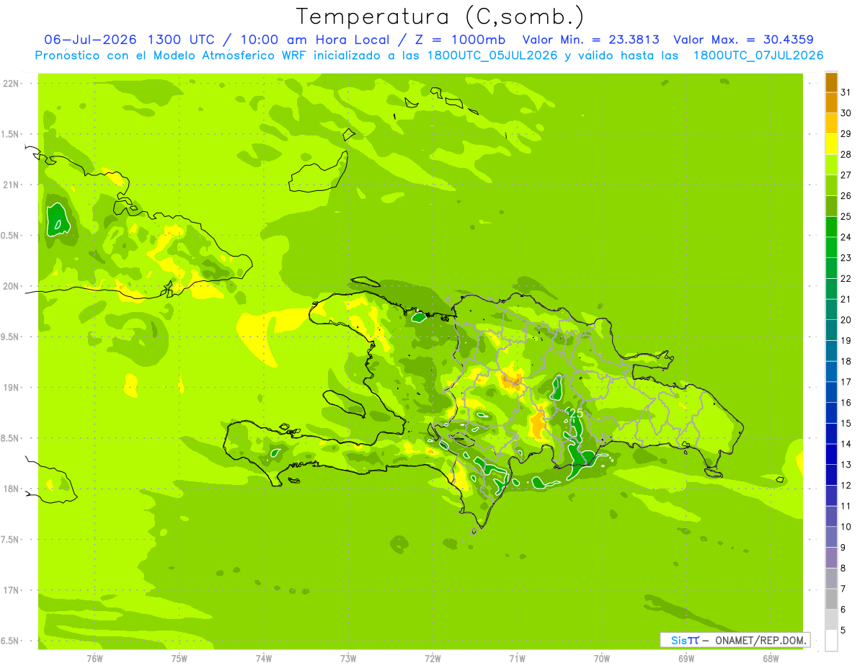Click the "Z = 1000mb" level text
Screen dimensions: 865x668
pyautogui.click(x=459, y=40)
